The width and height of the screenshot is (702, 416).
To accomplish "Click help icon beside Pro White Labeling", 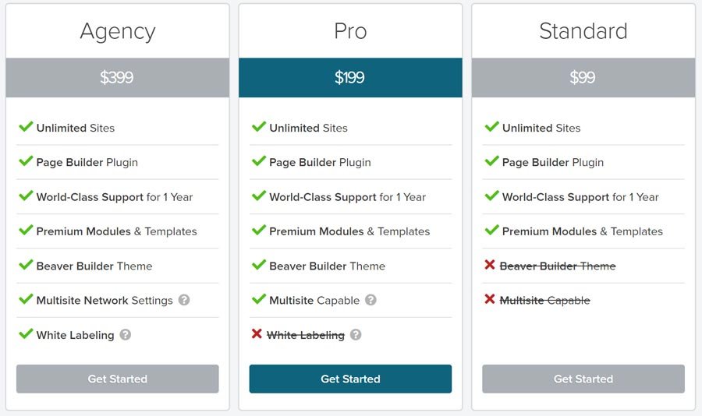I will pos(356,334).
